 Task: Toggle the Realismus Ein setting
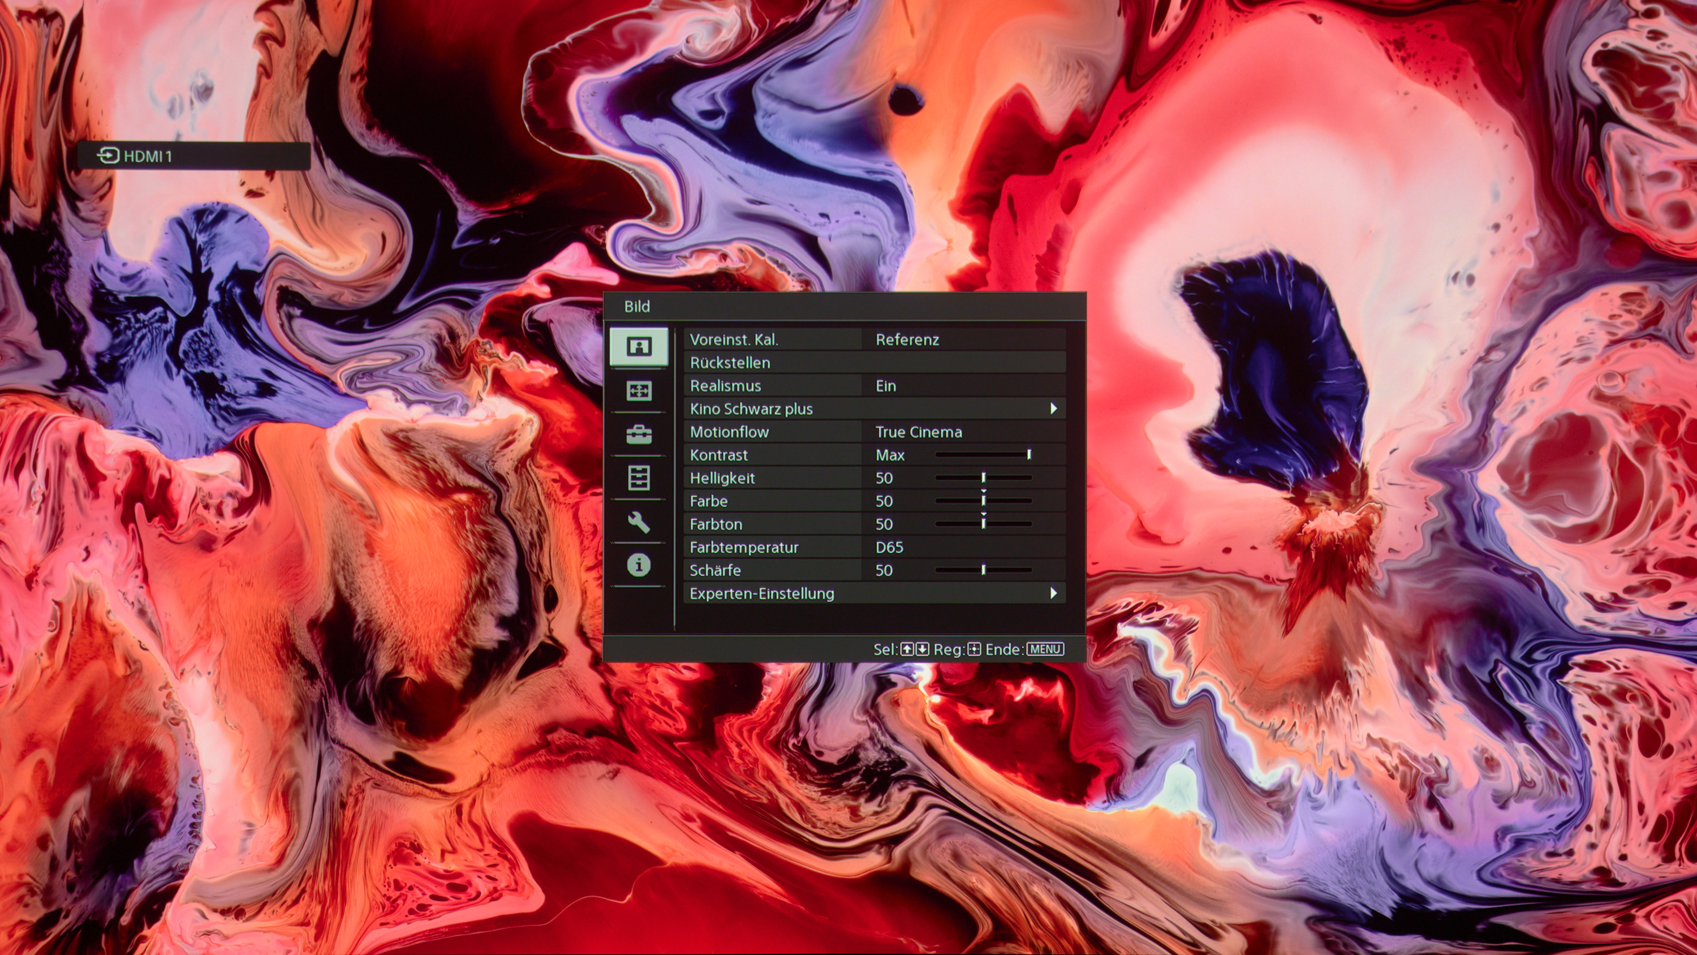click(874, 385)
